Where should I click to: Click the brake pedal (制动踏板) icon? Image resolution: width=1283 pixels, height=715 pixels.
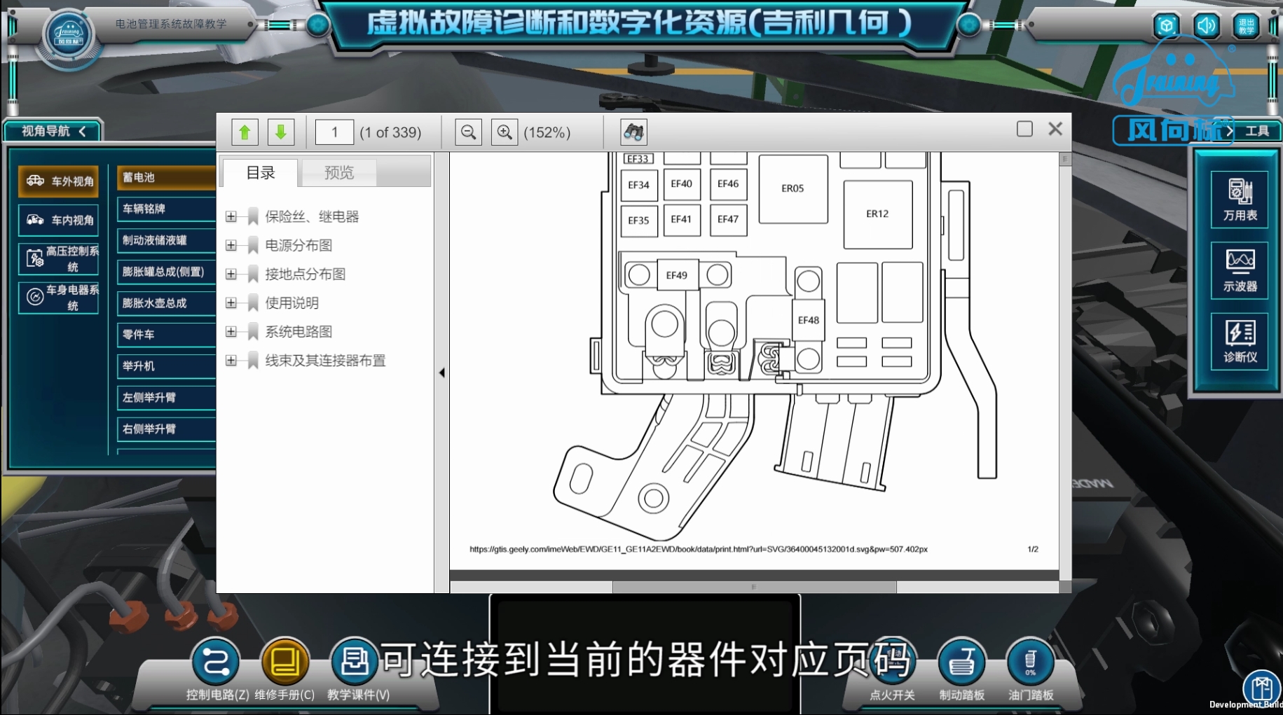(961, 662)
